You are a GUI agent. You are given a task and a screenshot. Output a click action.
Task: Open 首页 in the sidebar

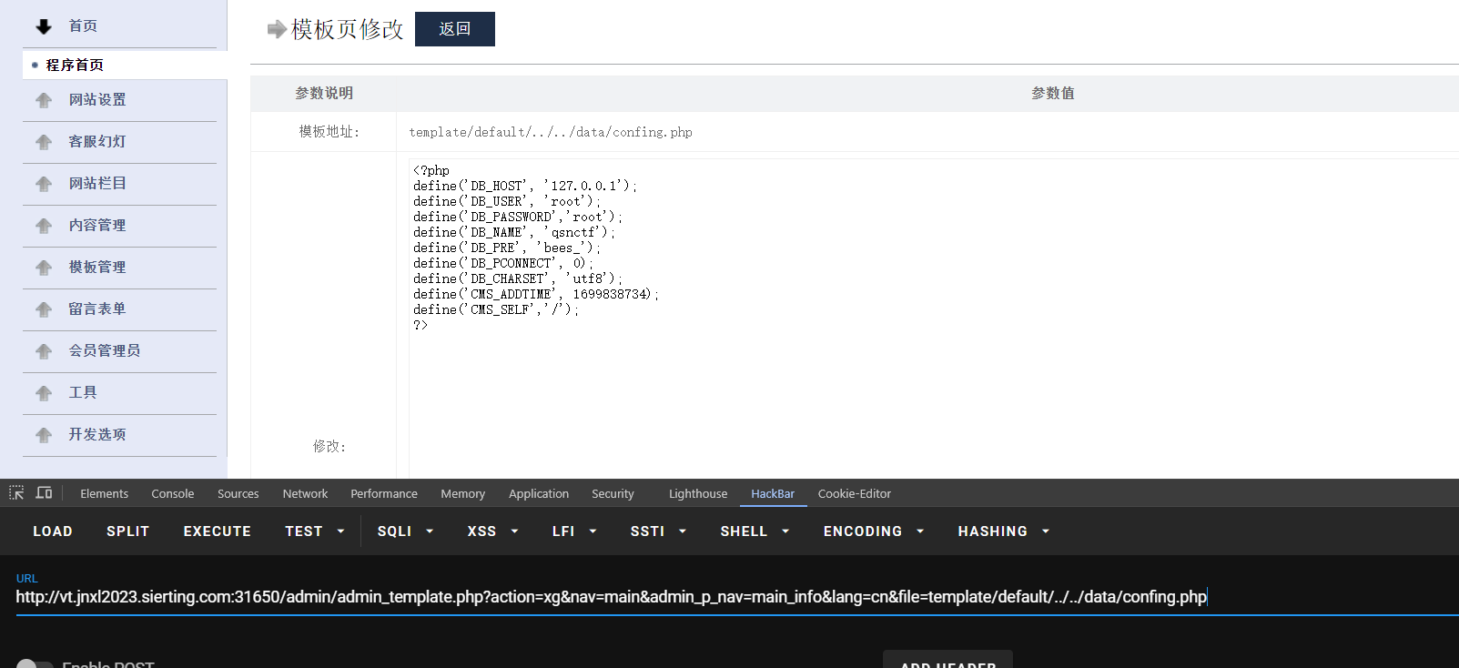click(83, 26)
